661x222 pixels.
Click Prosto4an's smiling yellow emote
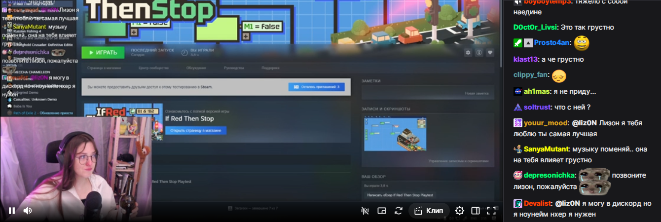(x=582, y=43)
